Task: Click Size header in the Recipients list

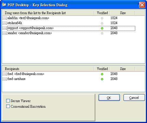Action: (123, 69)
